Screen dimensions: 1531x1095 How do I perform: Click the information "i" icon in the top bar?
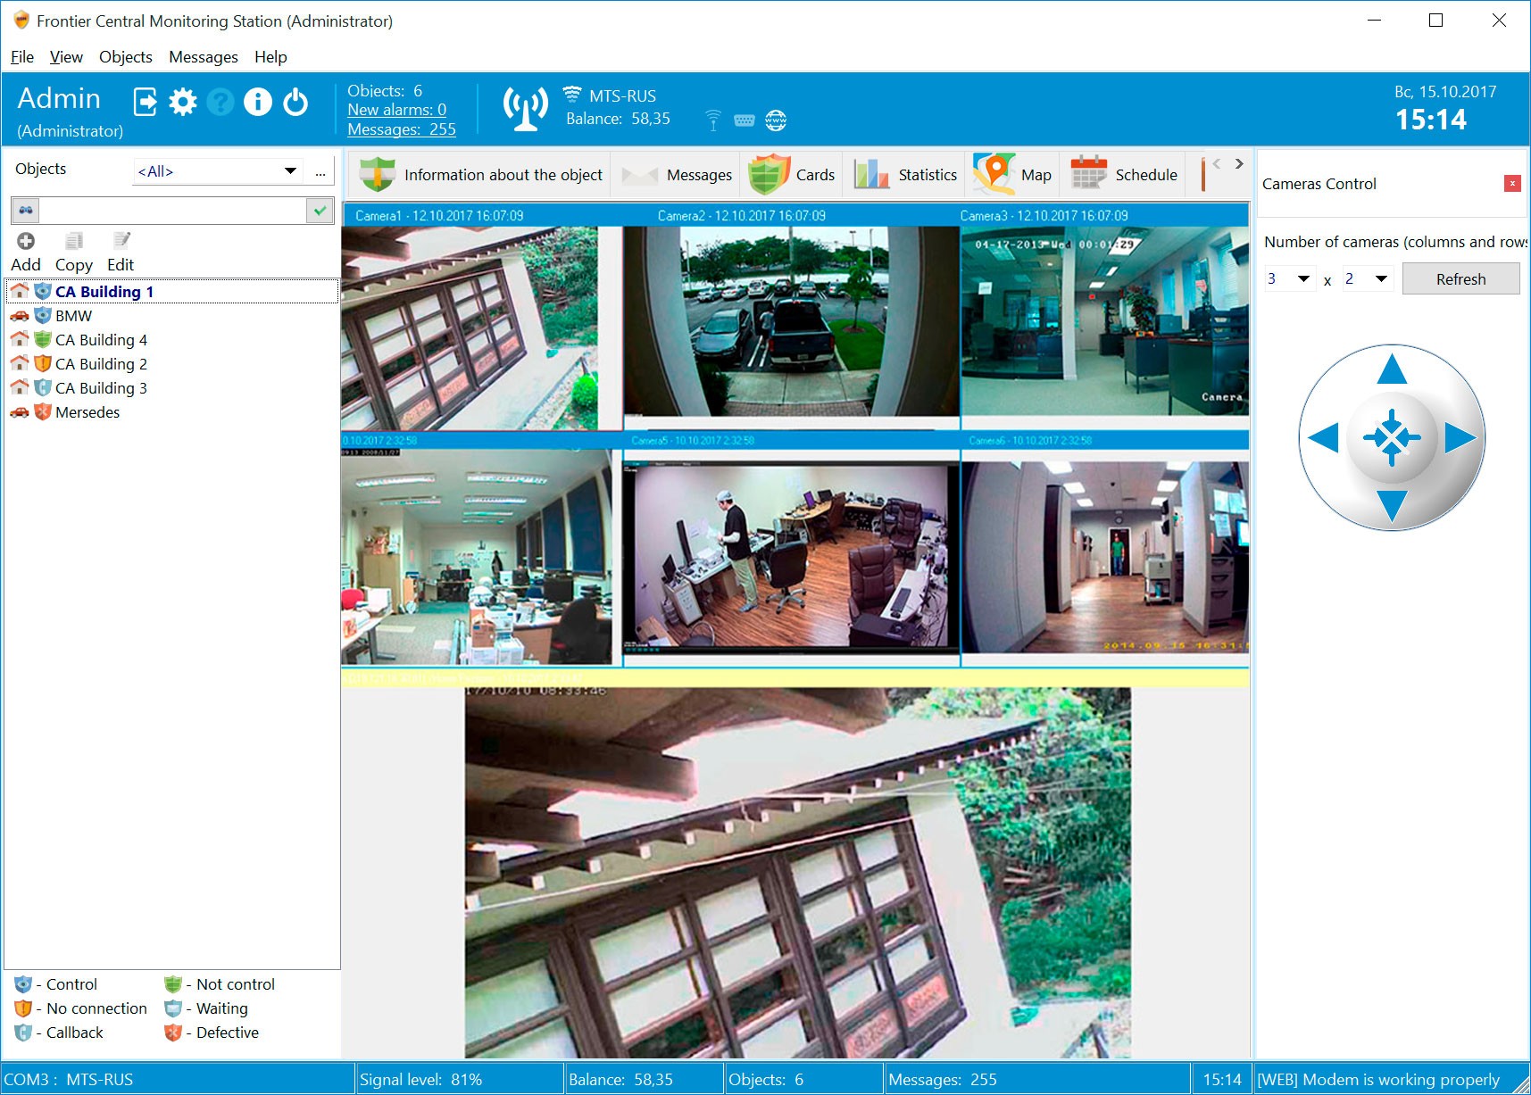[x=257, y=101]
